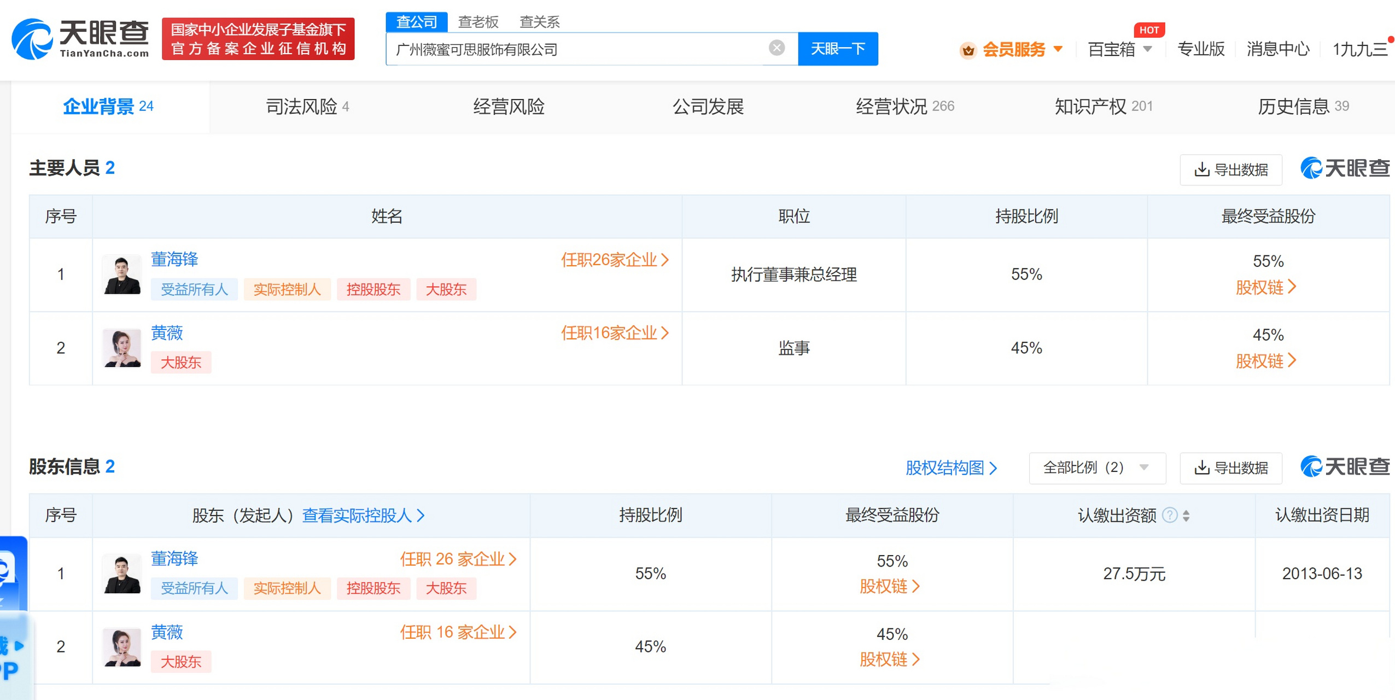Click the 执行董事兼总经理 position cell

point(793,275)
